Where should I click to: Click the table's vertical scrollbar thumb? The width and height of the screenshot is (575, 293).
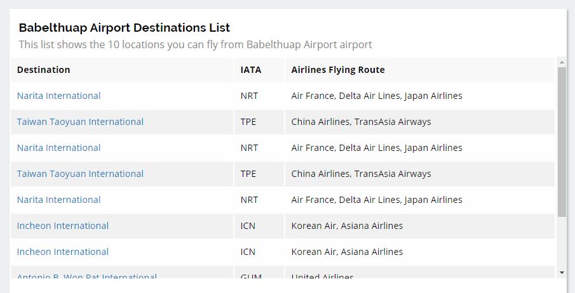(562, 141)
